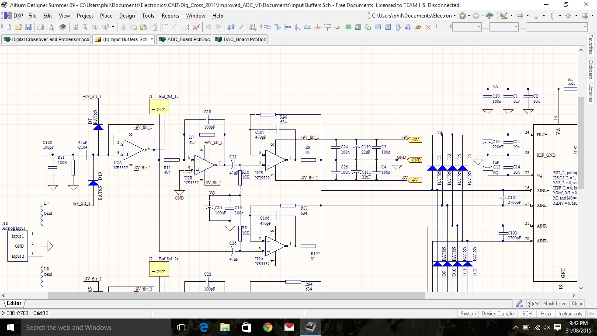Print the document using the printer icon
Viewport: 597px width, 336px height.
[40, 27]
